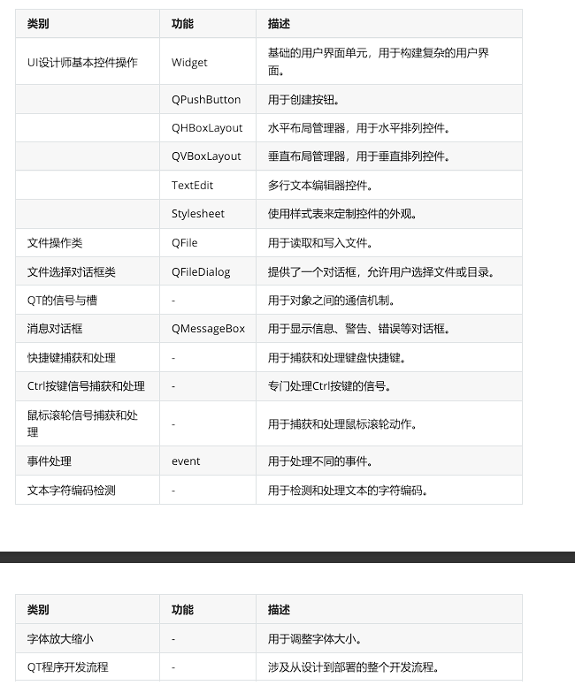Select the text '涉及从设计到部署的整个开发流程。'
Viewport: 575px width, 693px height.
pos(354,667)
